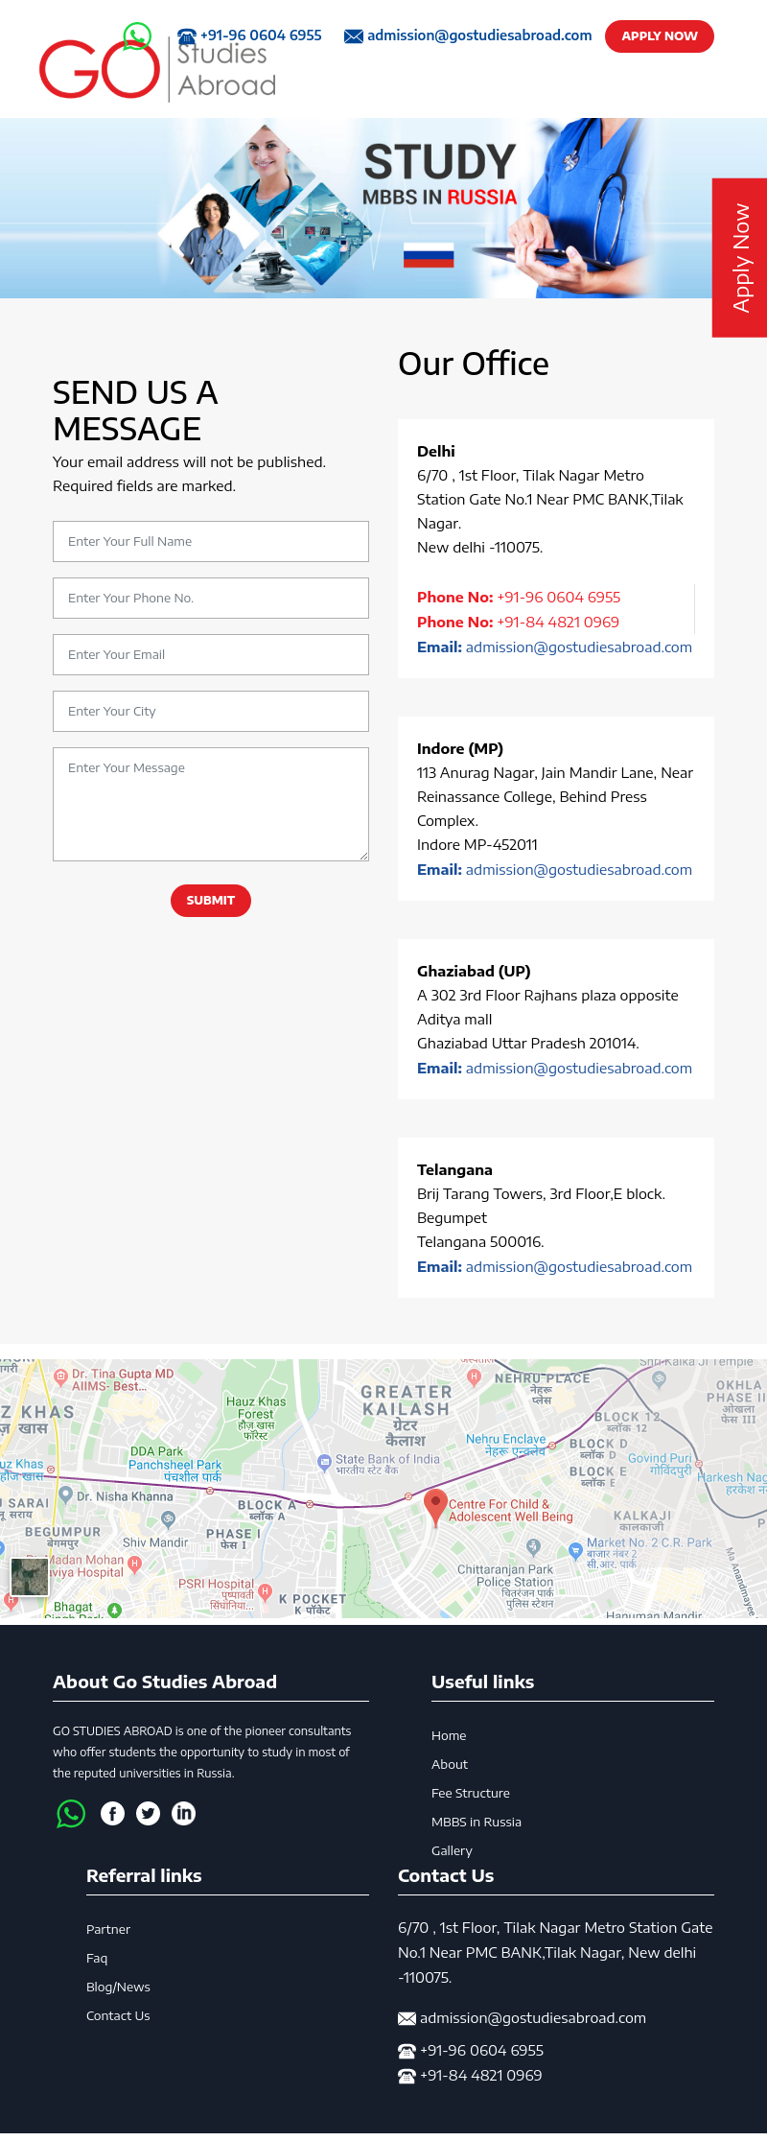Viewport: 767px width, 2141px height.
Task: Open Blog/News in Referral links
Action: point(118,1988)
